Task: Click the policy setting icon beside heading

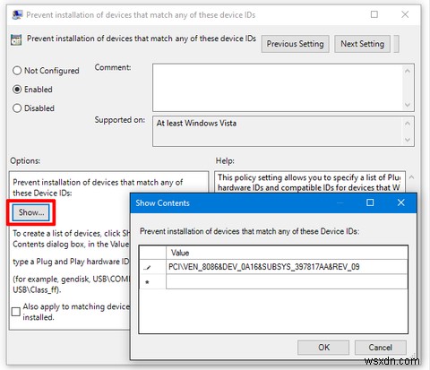Action: (x=16, y=39)
